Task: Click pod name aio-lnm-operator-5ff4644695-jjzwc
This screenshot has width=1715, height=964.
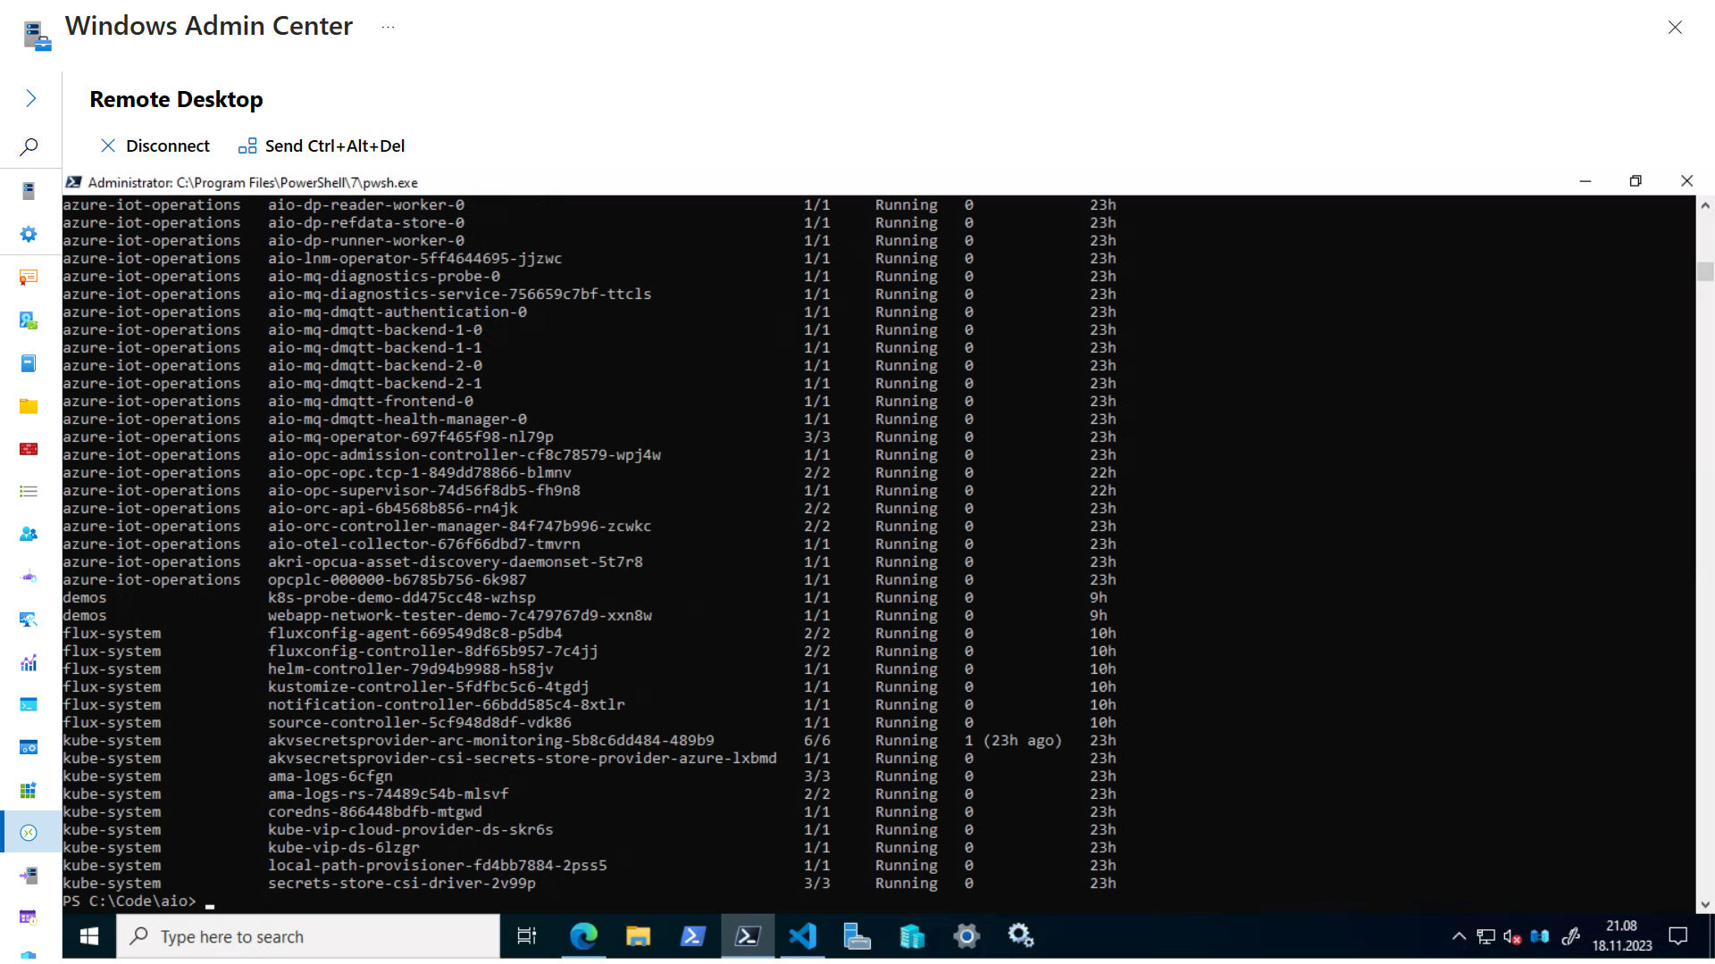Action: (x=415, y=259)
